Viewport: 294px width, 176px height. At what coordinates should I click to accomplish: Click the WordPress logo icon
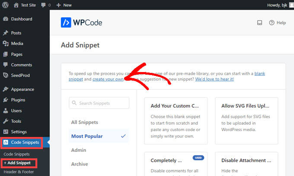(6, 5)
